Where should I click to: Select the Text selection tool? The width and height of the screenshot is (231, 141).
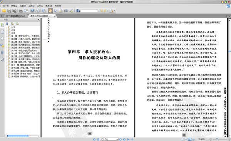pos(60,11)
